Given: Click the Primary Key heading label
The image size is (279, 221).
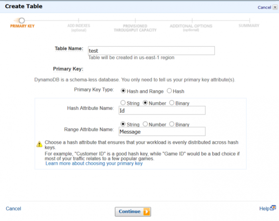Looking at the screenshot, I should 68,69.
